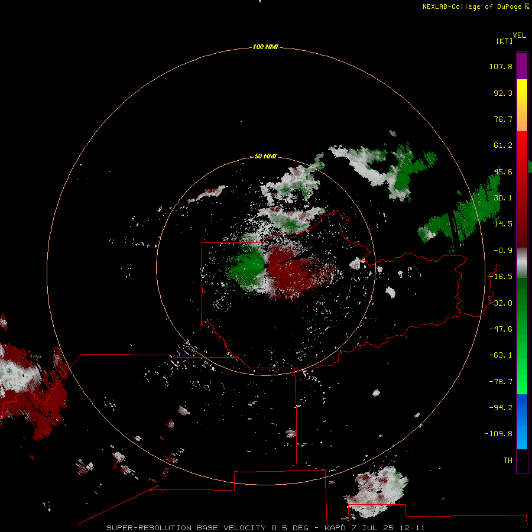Pick the blue segment of velocity color bar
Screen dimensions: 532x532
(522, 421)
